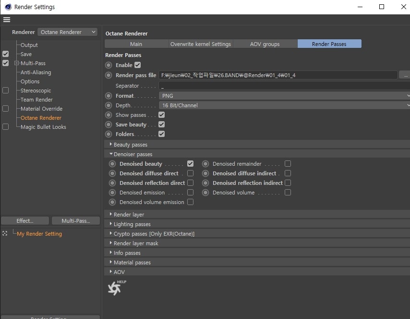Click the render setting target icon beside My Render Setting
This screenshot has height=319, width=410.
[5, 233]
